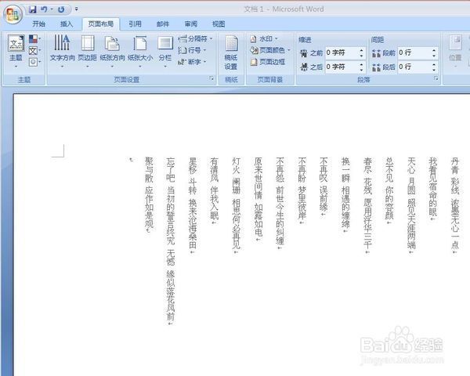Open Text Direction (文字方向) options
This screenshot has height=376, width=470.
[62, 51]
